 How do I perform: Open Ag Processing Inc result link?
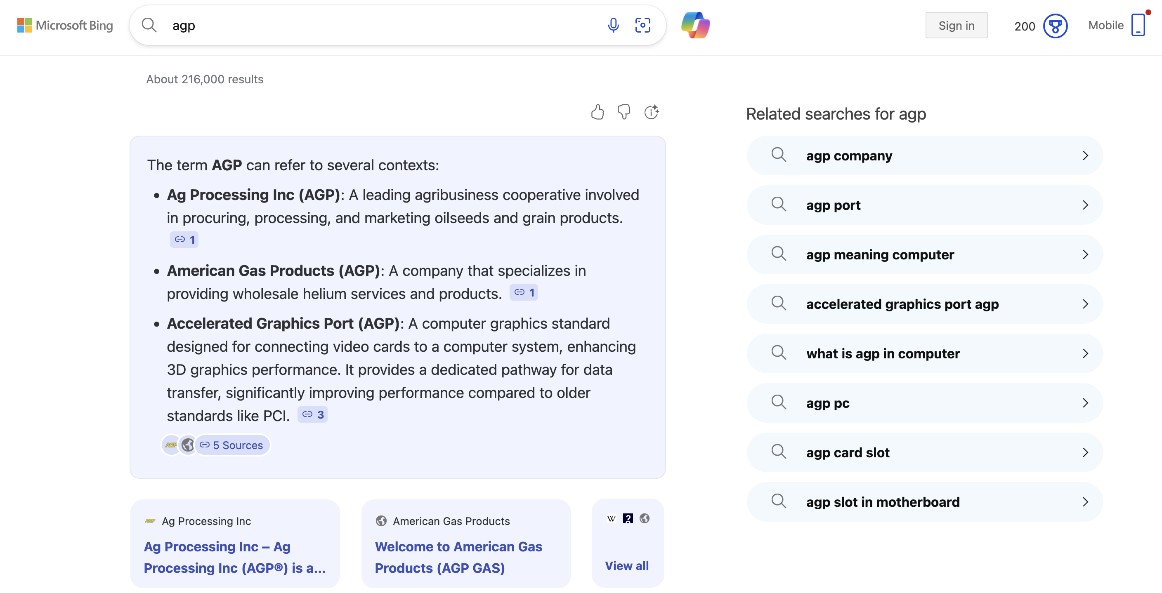point(234,558)
